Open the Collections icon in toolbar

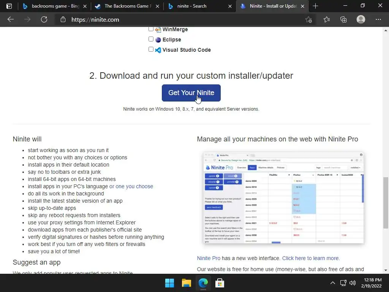click(343, 19)
